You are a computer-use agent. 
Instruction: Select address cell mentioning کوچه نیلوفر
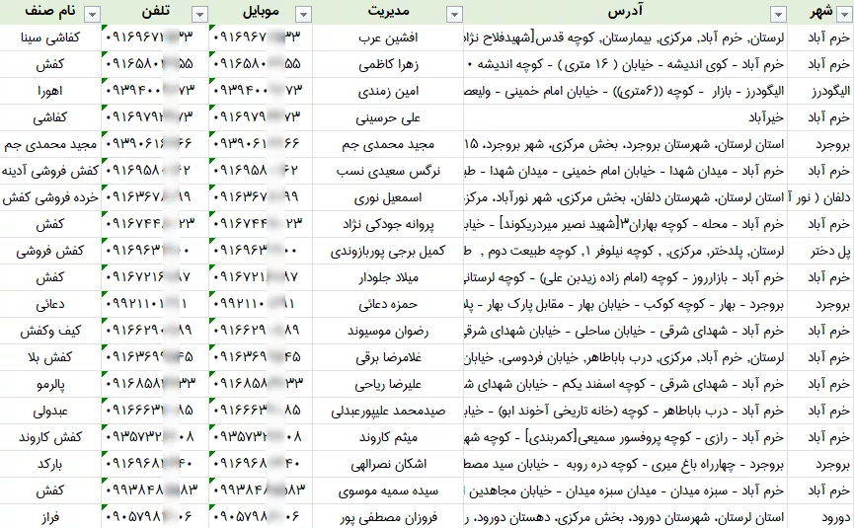click(626, 251)
